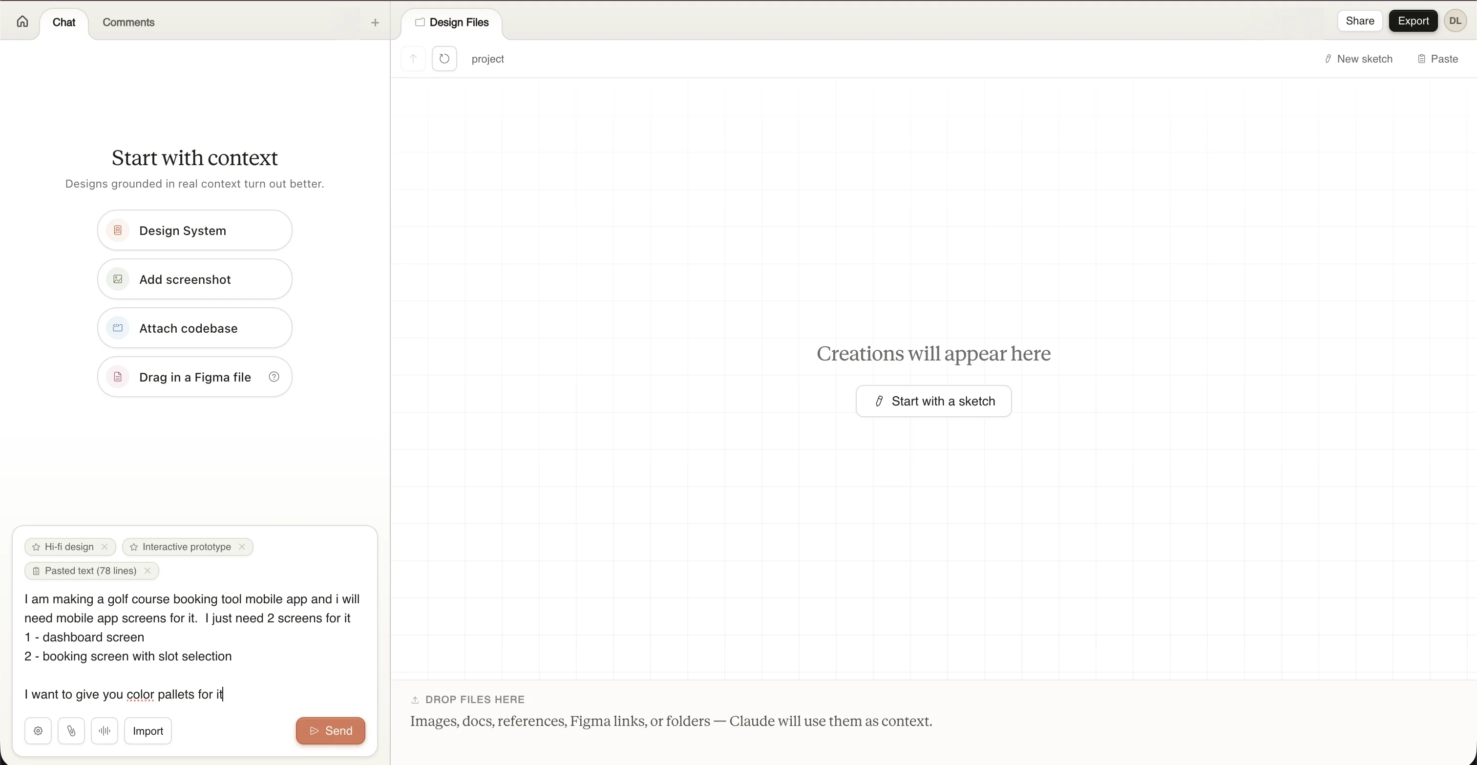Click the home icon

[22, 22]
